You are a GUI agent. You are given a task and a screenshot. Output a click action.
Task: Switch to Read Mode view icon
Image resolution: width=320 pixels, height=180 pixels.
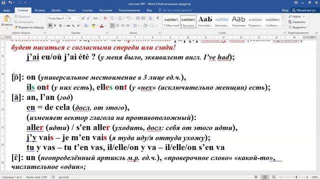click(x=256, y=177)
